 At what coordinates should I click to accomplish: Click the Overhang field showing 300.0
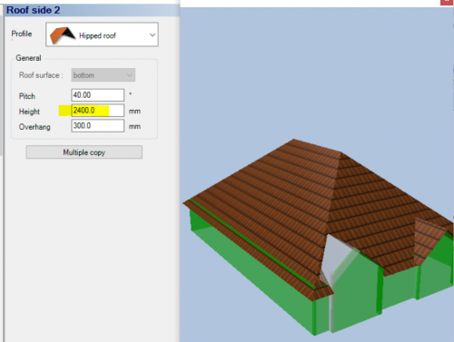click(x=98, y=126)
